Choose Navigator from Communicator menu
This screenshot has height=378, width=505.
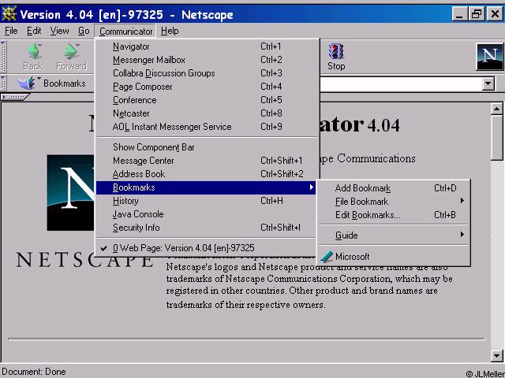[x=206, y=46]
